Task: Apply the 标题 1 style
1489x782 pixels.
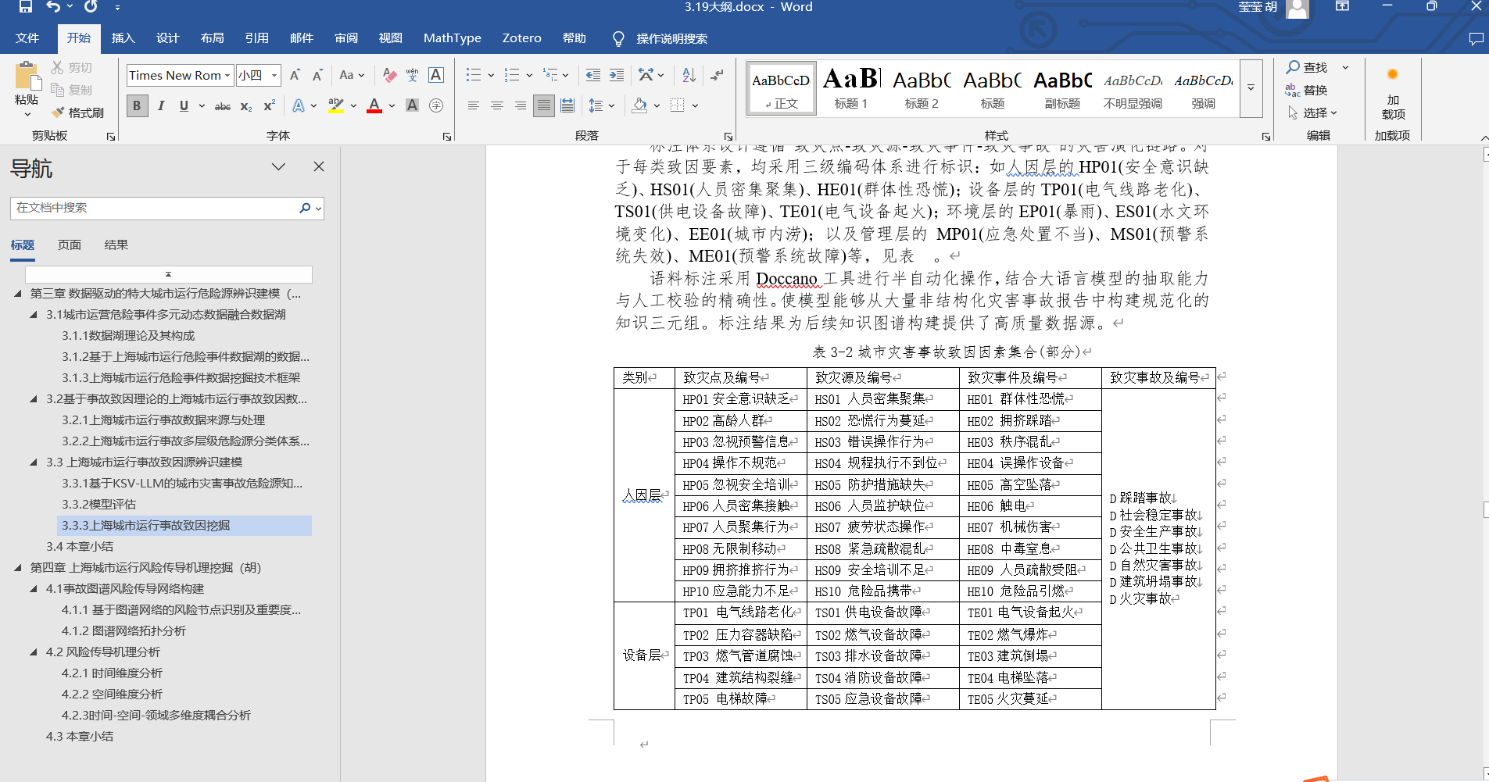Action: [x=851, y=88]
